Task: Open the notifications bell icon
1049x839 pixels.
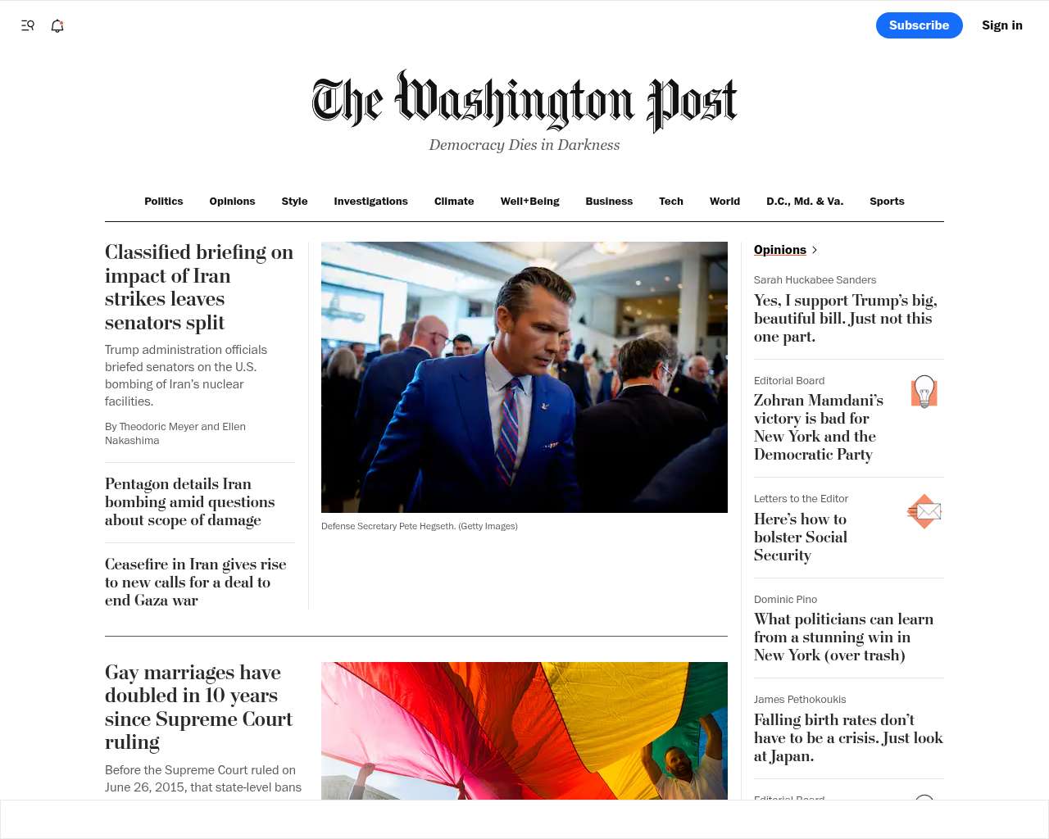Action: click(57, 25)
